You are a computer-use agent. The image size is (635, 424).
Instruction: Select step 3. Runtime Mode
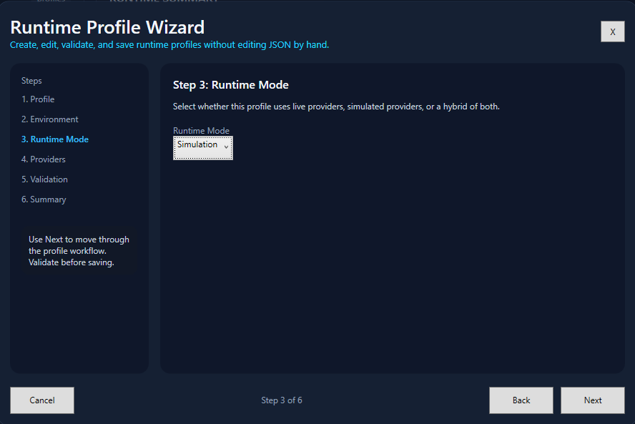click(55, 139)
